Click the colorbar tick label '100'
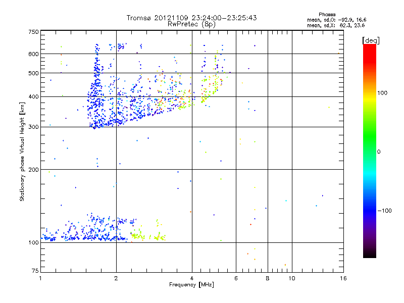The image size is (404, 303). click(x=382, y=93)
